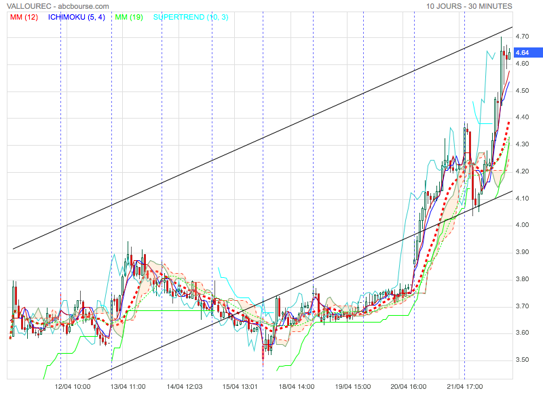Click the 14/04 12:03 time axis label
Viewport: 543px width, 393px height.
[x=184, y=386]
